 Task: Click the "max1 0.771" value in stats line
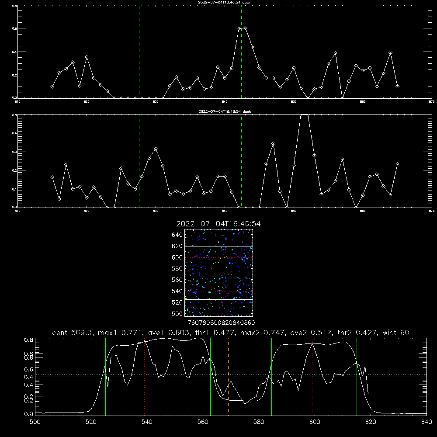tap(120, 333)
